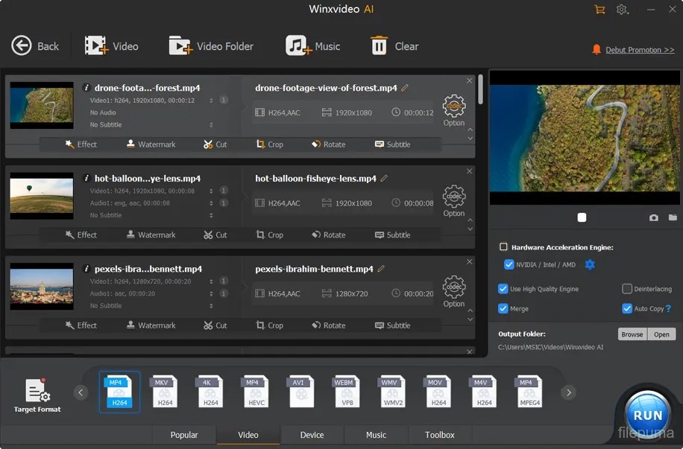The image size is (683, 449).
Task: Open the Toolbox tab
Action: [440, 435]
